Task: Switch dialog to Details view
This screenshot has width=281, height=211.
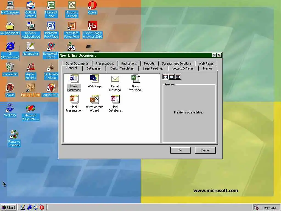Action: (178, 77)
